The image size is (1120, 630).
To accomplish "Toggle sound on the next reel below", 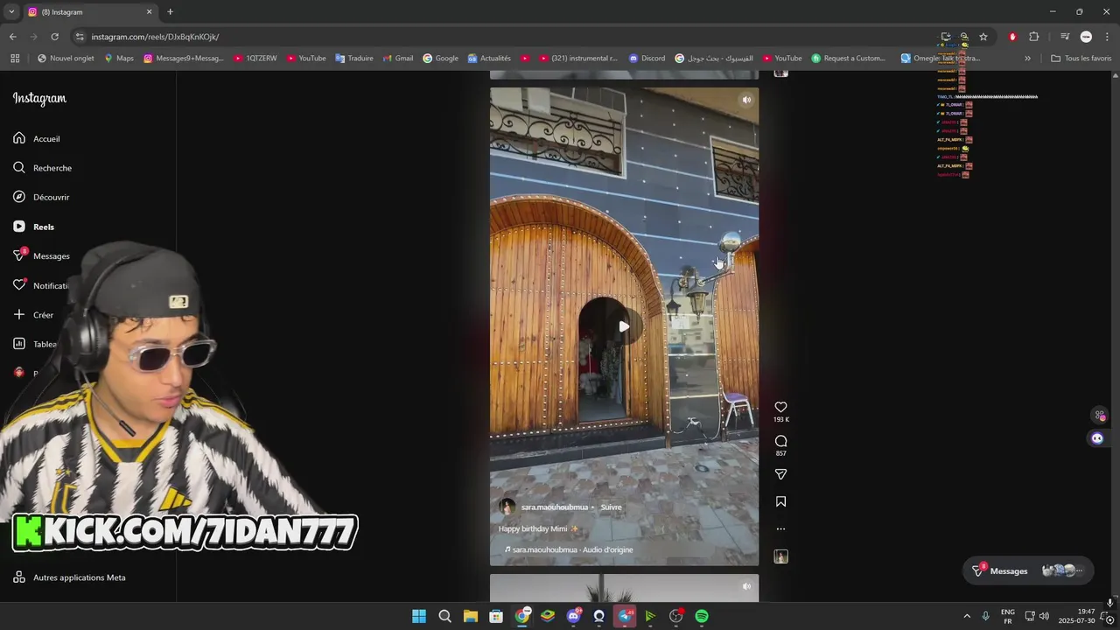I will tap(746, 586).
